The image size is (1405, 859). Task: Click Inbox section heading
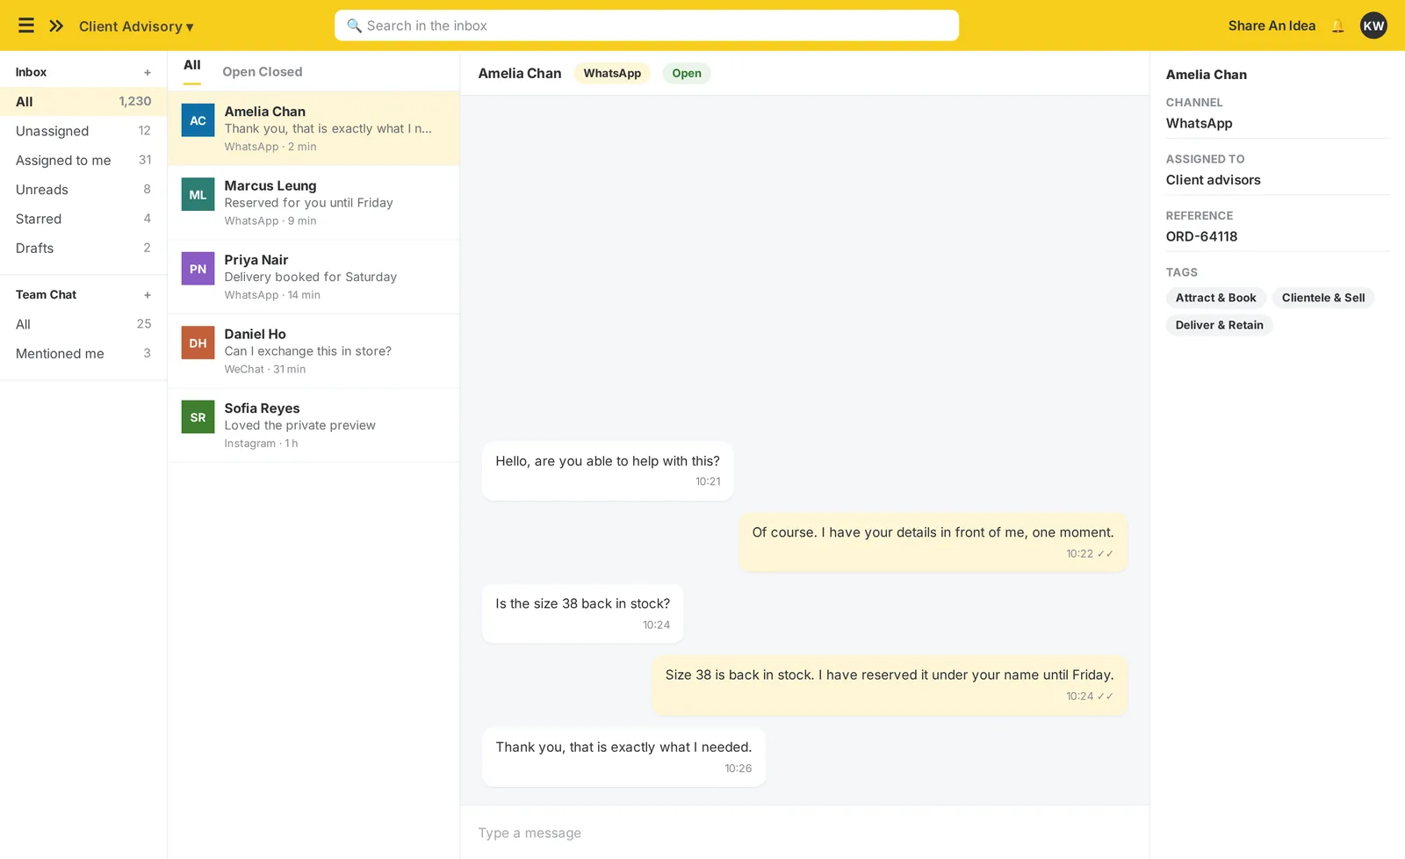coord(31,72)
